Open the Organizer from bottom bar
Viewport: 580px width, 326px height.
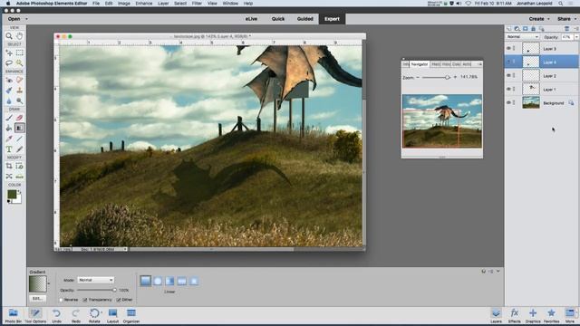pyautogui.click(x=131, y=315)
